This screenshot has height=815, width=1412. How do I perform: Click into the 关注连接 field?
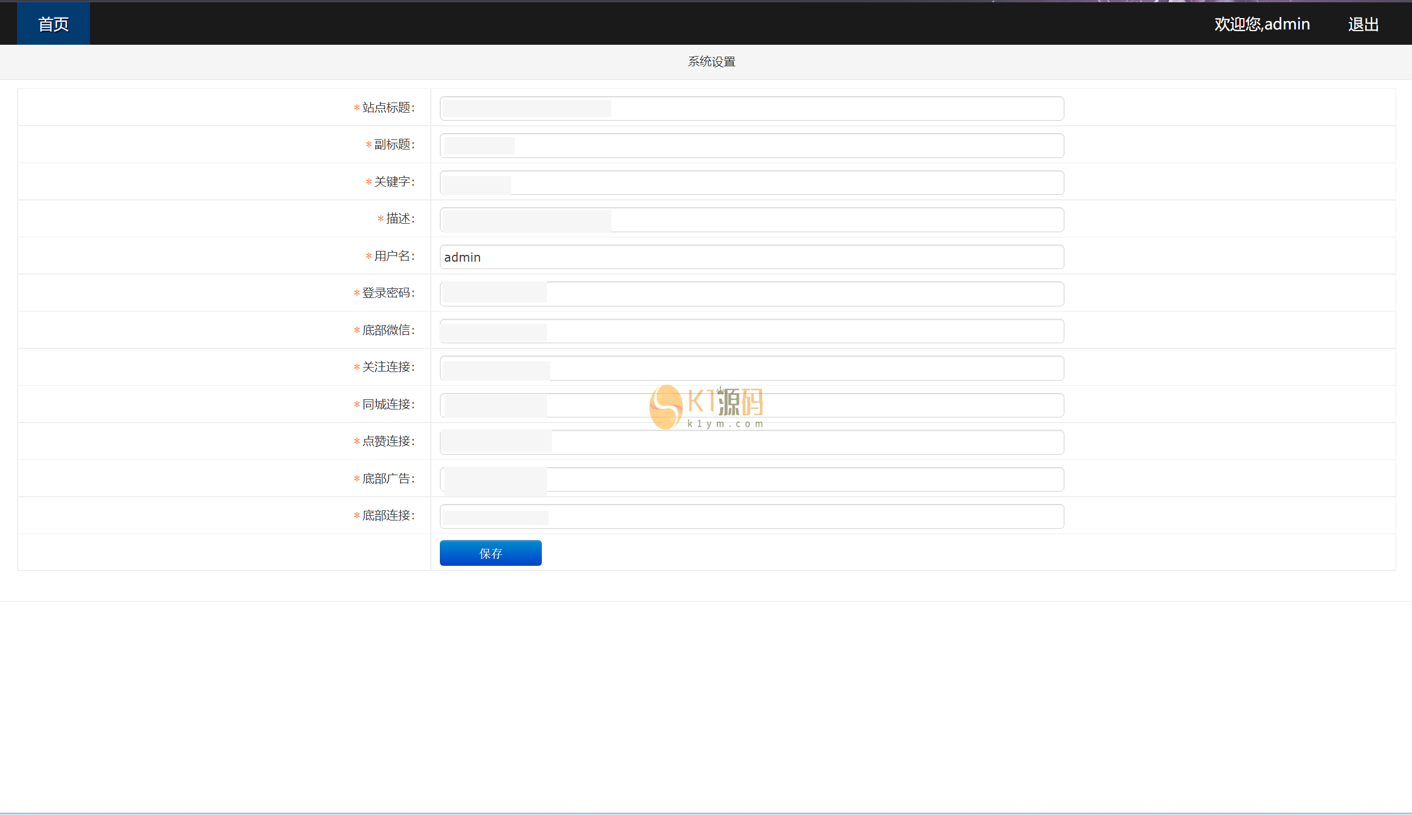click(751, 368)
